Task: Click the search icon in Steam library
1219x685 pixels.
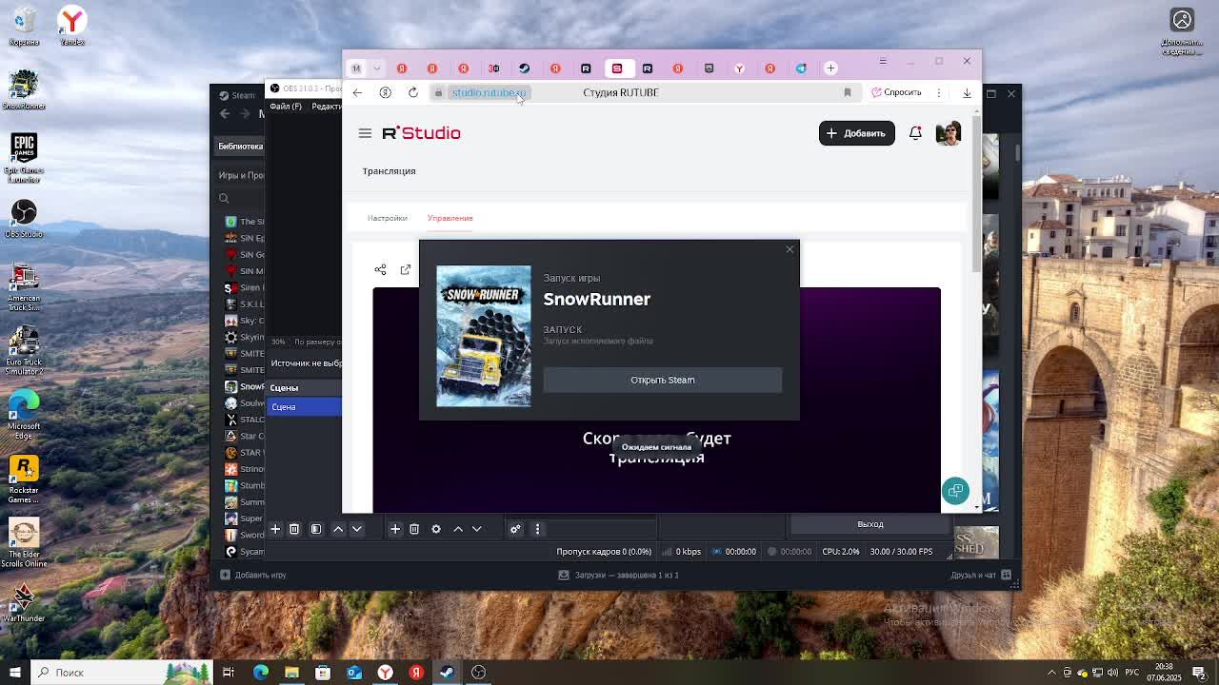Action: (224, 199)
